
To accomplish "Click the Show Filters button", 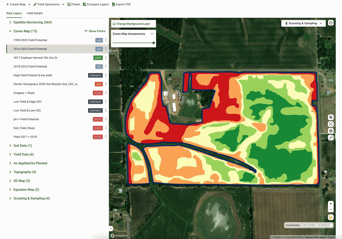I will pyautogui.click(x=95, y=31).
